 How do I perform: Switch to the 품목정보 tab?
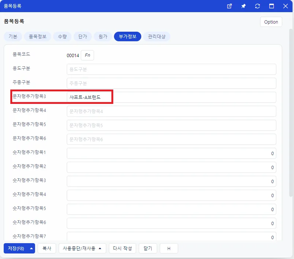tap(38, 36)
